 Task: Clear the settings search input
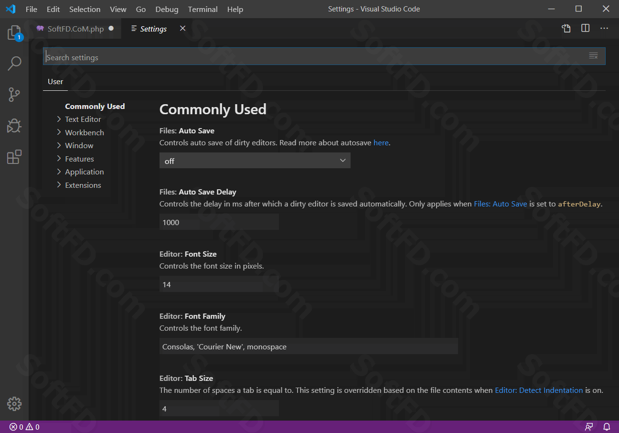coord(593,56)
